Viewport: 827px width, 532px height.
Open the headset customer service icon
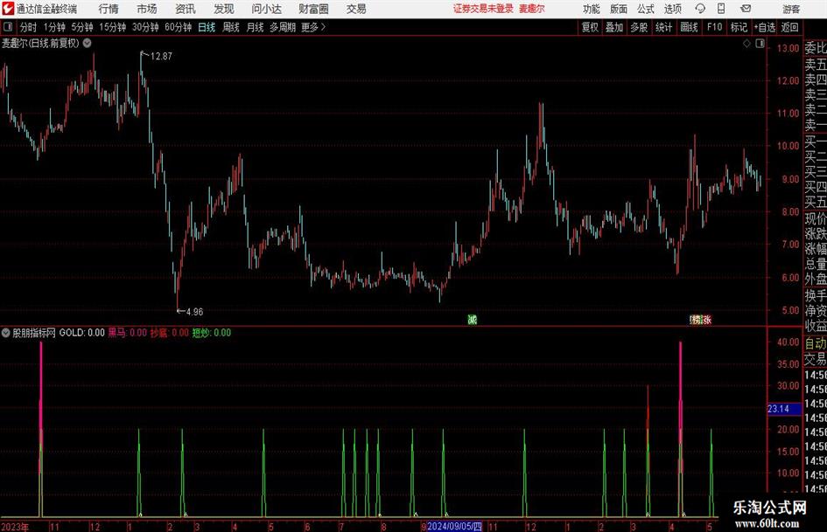[700, 9]
